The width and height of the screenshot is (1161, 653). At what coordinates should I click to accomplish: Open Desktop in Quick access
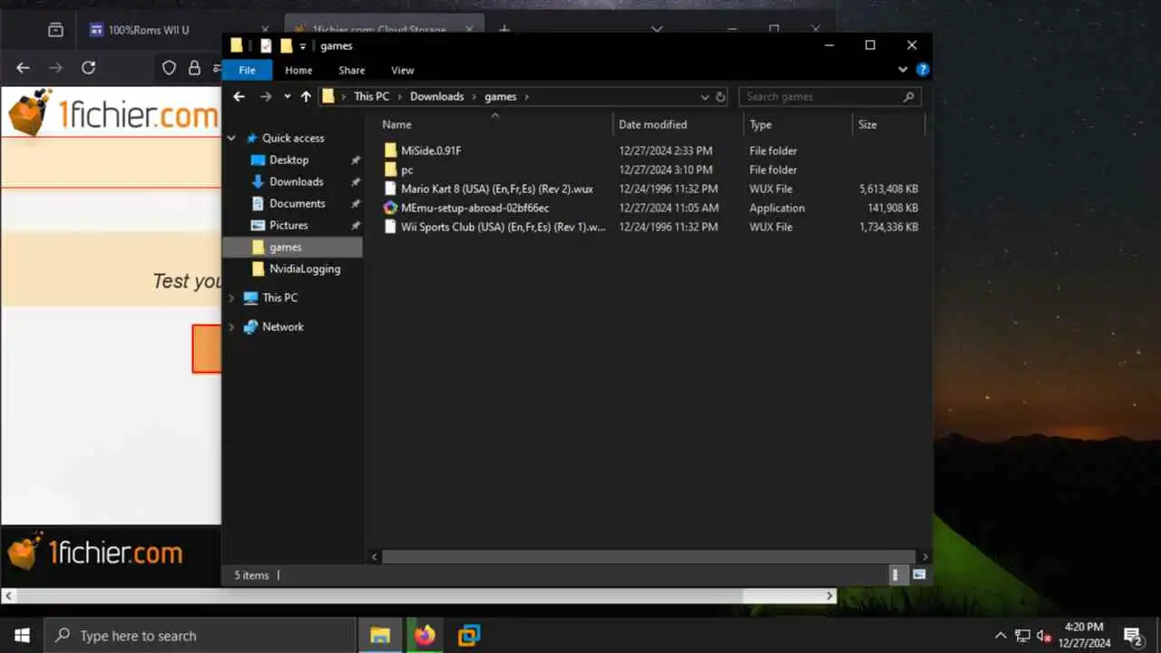click(288, 160)
